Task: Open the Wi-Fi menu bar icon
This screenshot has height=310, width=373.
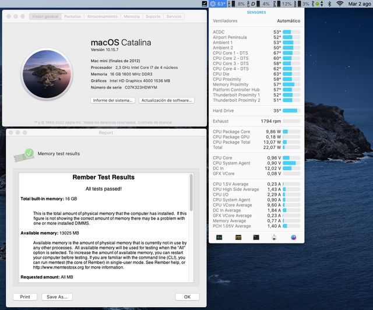Action: [340, 4]
